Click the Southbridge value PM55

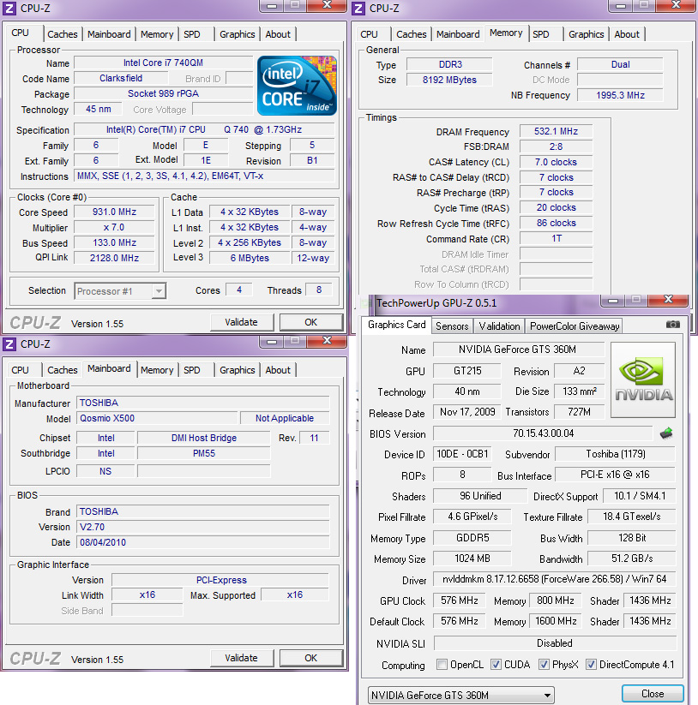pyautogui.click(x=204, y=453)
